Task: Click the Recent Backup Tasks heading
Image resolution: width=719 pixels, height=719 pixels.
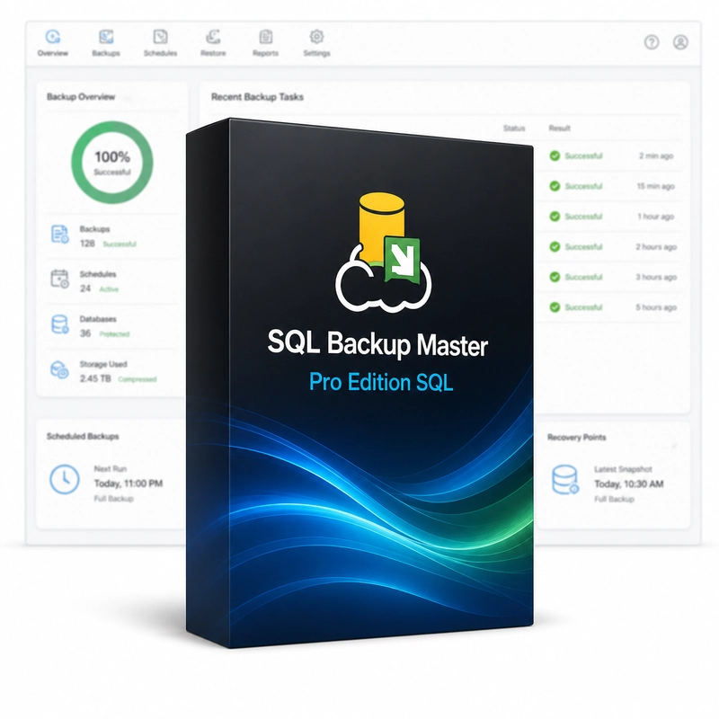Action: (257, 97)
